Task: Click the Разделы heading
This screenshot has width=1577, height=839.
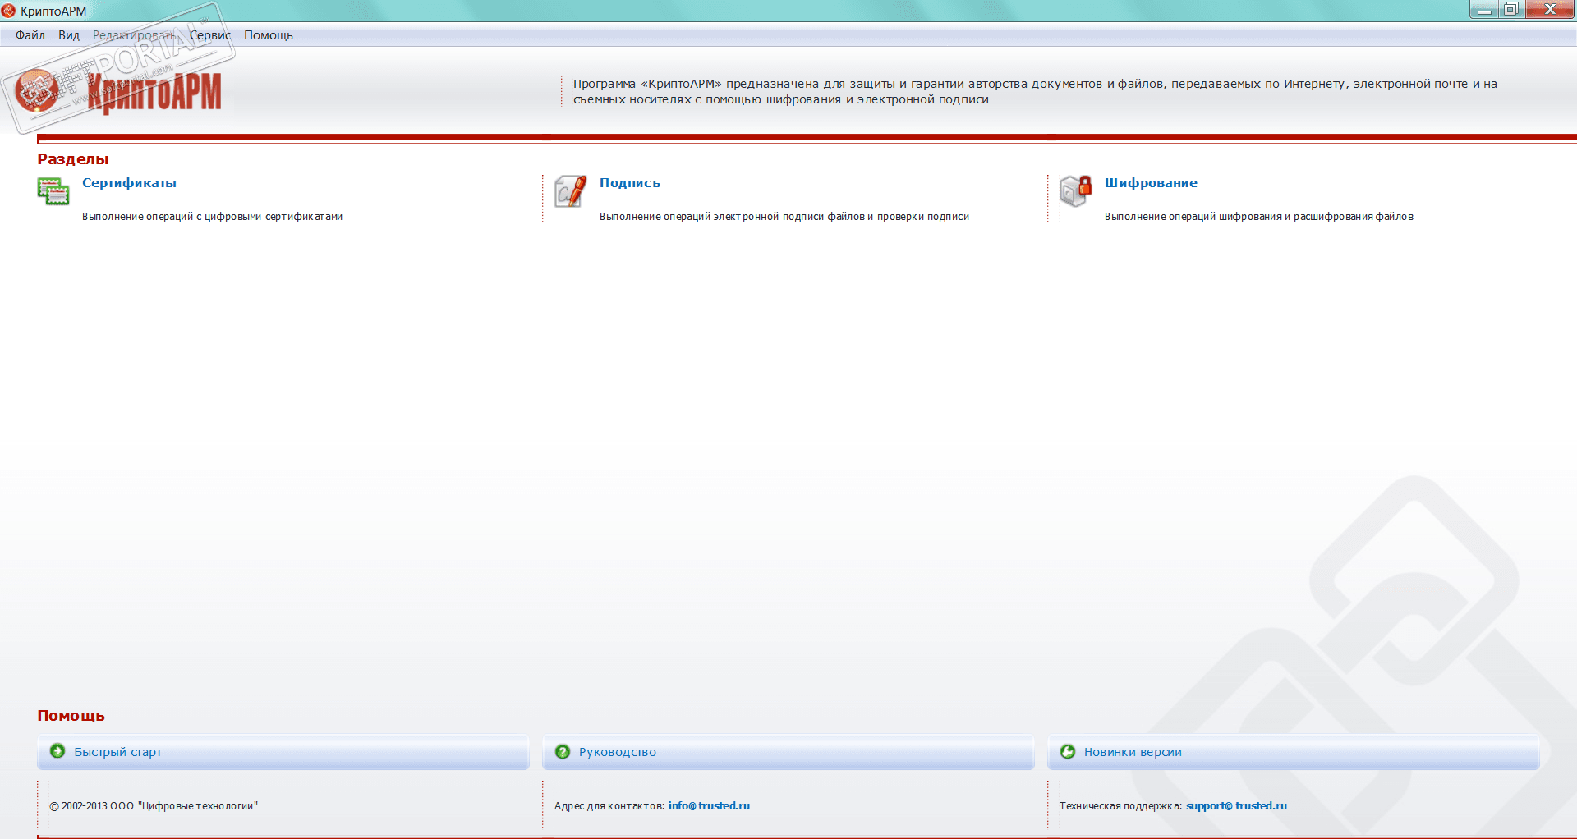Action: pos(73,159)
